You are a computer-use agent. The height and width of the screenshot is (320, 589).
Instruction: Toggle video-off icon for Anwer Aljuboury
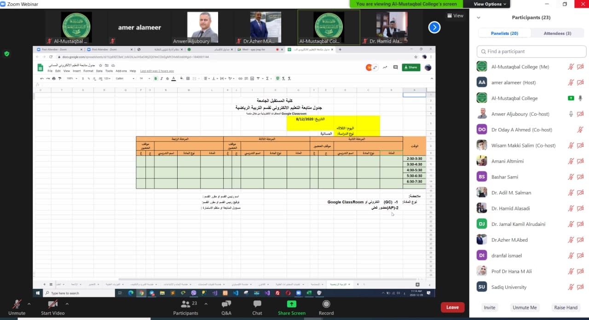tap(580, 114)
